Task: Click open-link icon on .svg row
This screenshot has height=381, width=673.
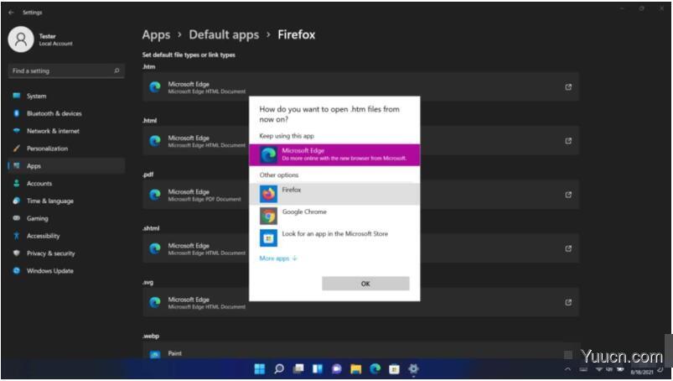Action: tap(568, 302)
